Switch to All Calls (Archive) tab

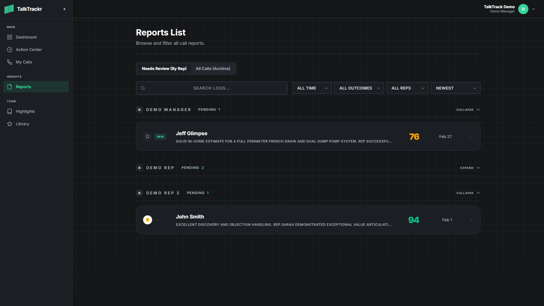213,69
